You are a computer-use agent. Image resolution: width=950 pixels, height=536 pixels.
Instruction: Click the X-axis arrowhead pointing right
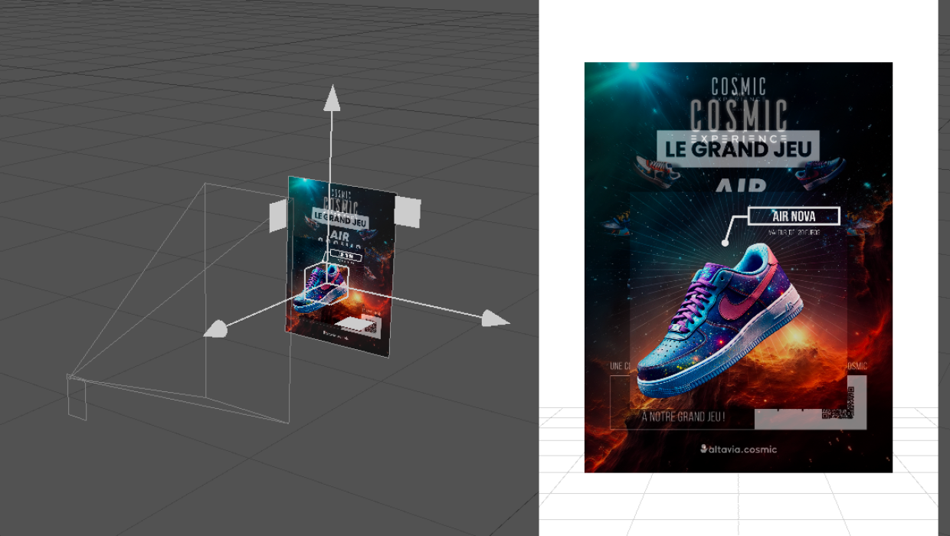494,319
